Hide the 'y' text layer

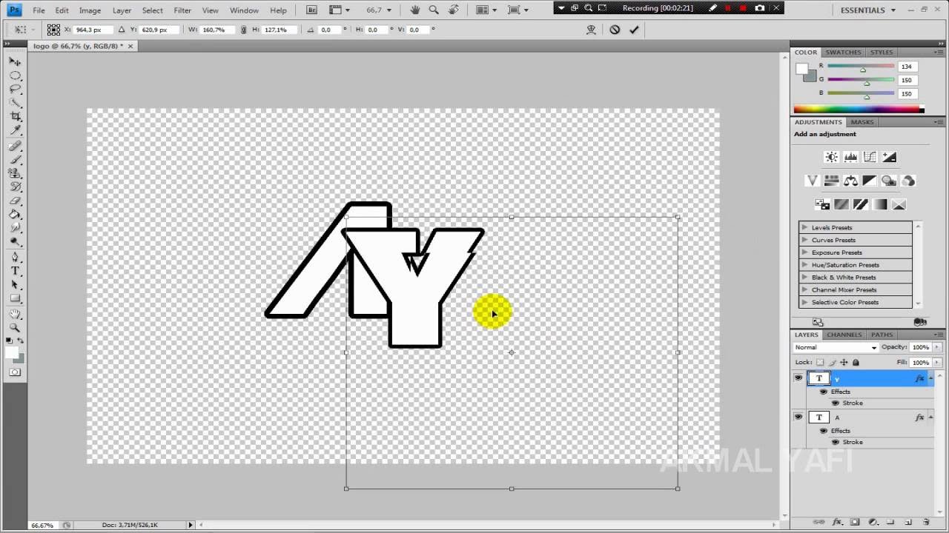click(x=798, y=378)
